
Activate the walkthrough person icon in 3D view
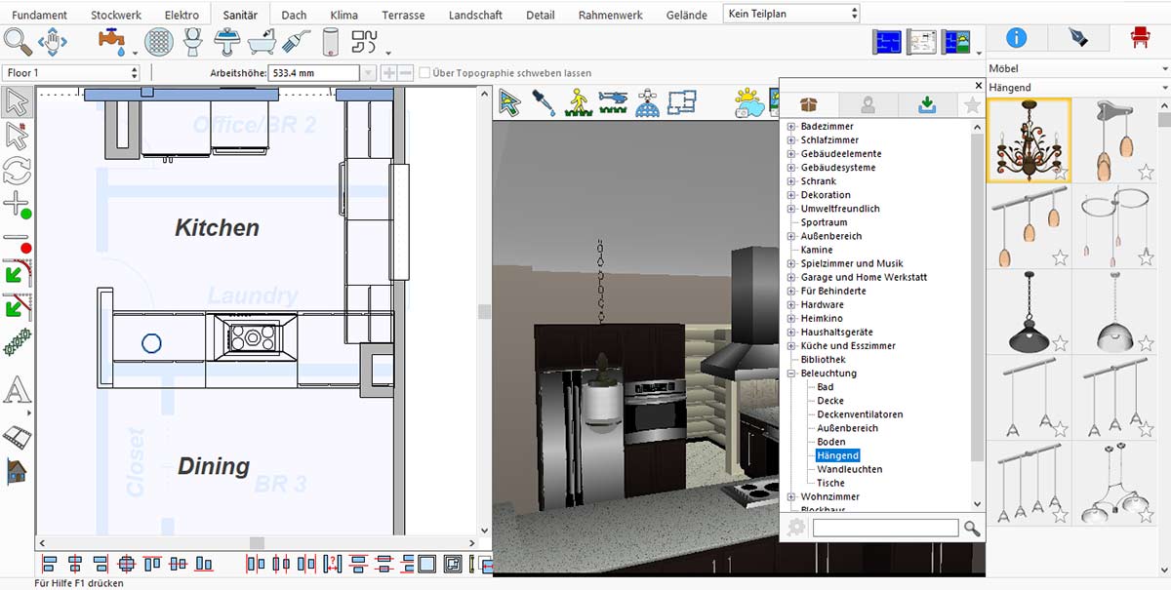(x=578, y=102)
